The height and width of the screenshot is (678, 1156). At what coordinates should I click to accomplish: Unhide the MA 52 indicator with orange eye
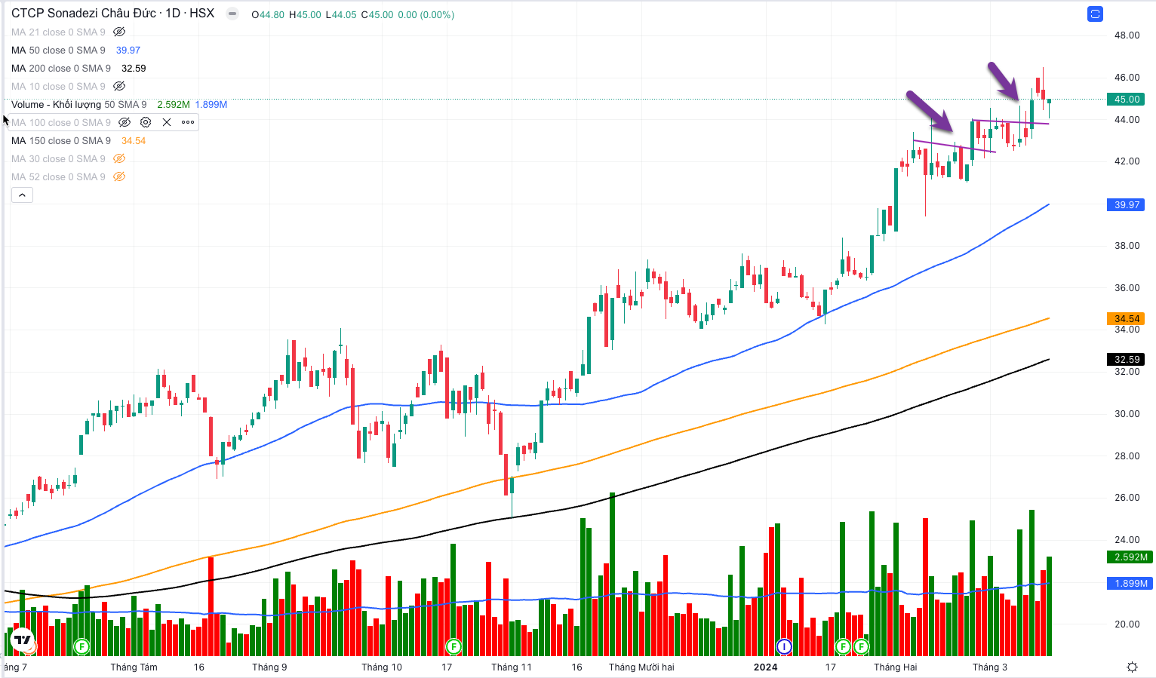(x=119, y=176)
